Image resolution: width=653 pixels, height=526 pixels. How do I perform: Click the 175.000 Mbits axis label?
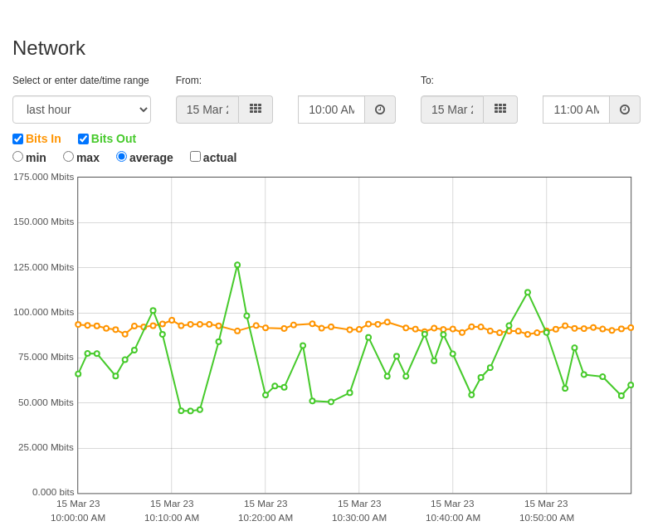tap(44, 177)
